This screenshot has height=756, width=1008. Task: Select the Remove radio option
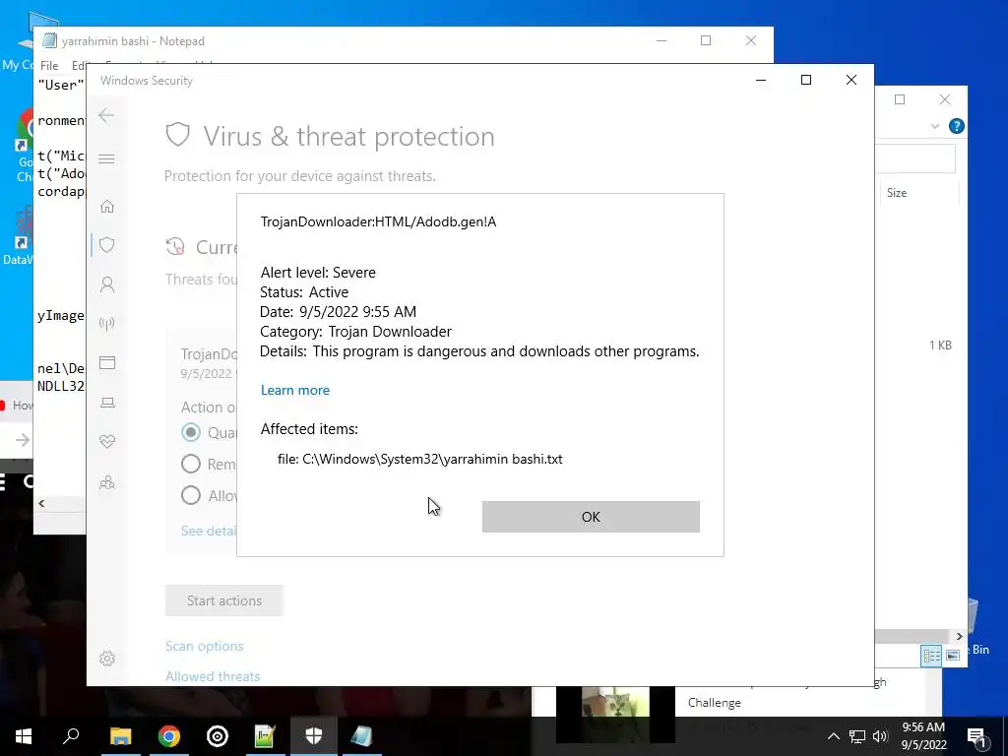pyautogui.click(x=191, y=464)
